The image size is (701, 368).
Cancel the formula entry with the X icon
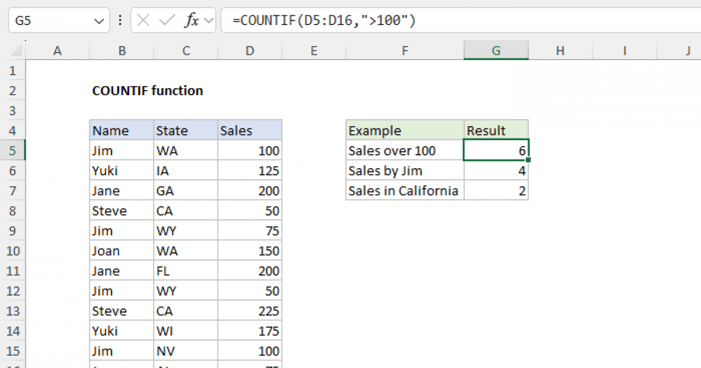pyautogui.click(x=142, y=19)
